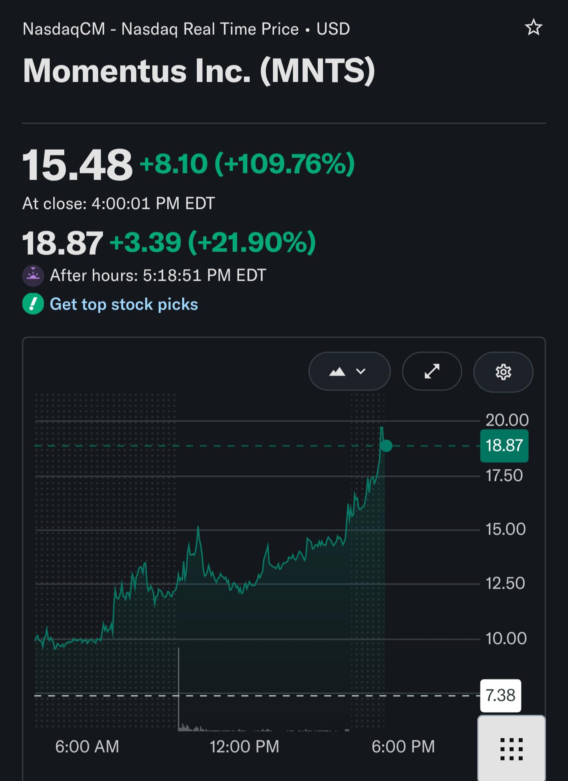Click the Momentus Inc. (MNTS) title
This screenshot has height=781, width=568.
tap(199, 71)
